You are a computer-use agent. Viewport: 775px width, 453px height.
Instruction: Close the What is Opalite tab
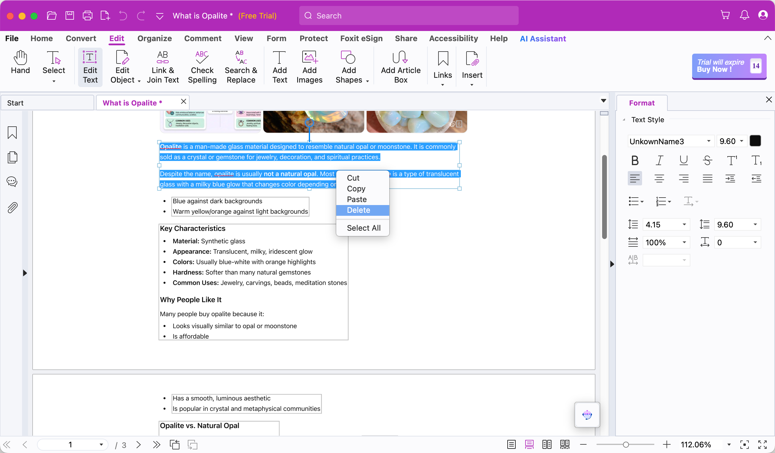(184, 102)
